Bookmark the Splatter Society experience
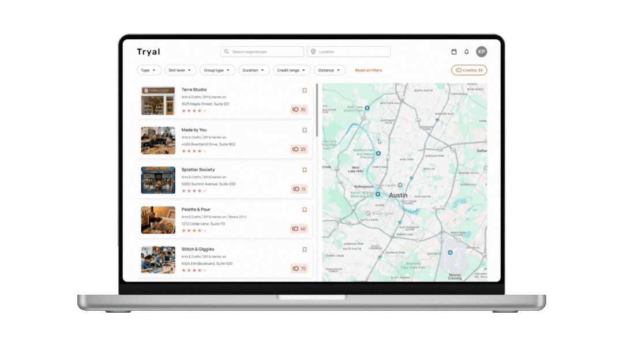The height and width of the screenshot is (346, 623). click(304, 170)
